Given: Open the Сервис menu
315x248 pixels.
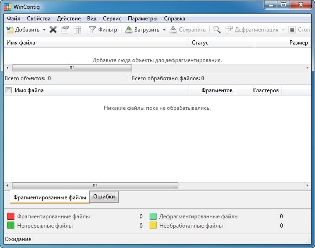Looking at the screenshot, I should (112, 19).
